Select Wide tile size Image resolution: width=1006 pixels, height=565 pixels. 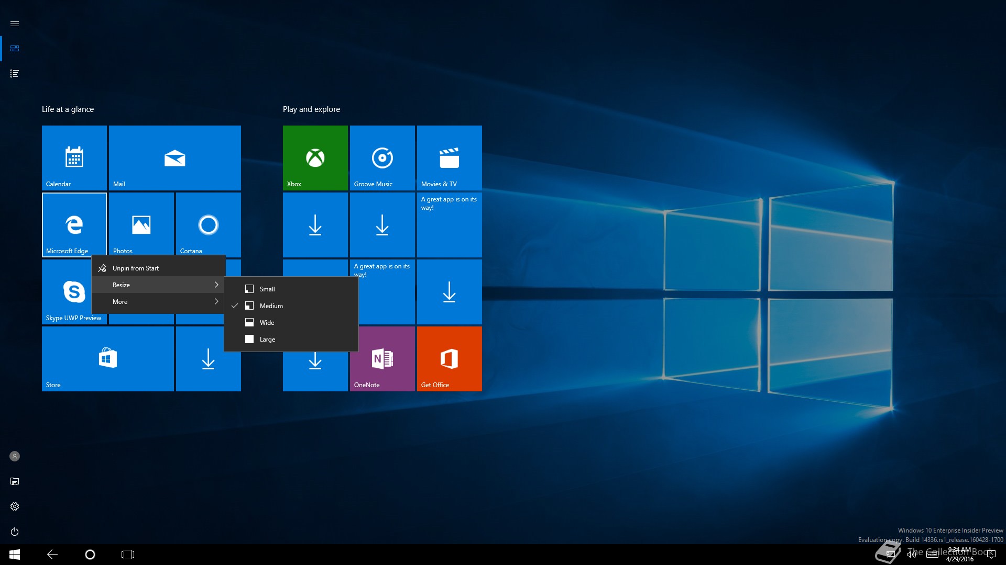point(291,322)
